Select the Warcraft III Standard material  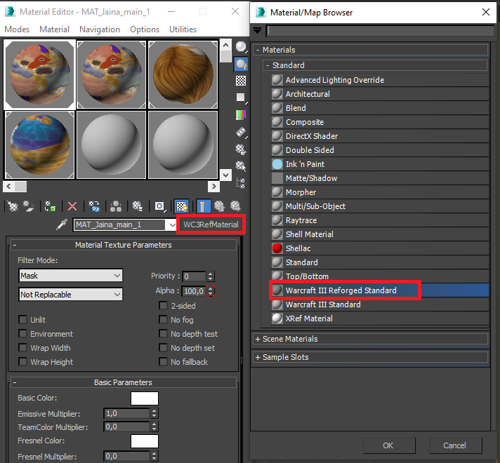coord(380,304)
